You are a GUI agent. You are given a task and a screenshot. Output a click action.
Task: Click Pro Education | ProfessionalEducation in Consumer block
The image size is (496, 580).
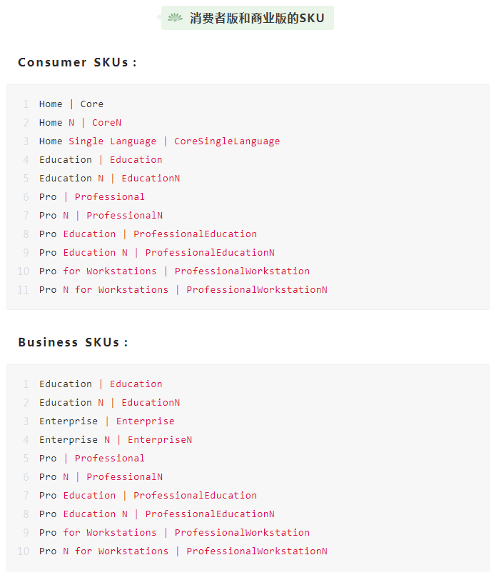(148, 234)
